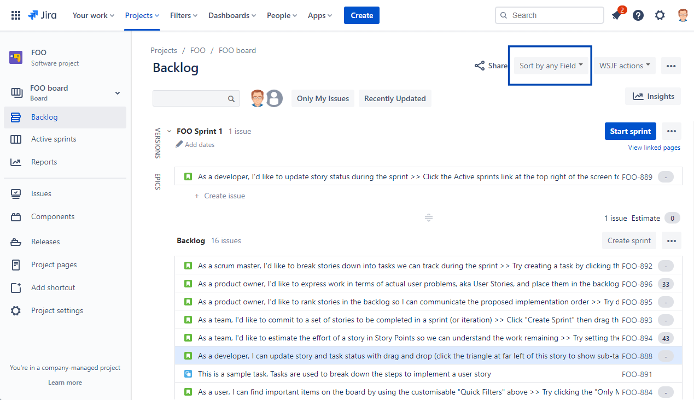
Task: Click the FOO board breadcrumb link
Action: (237, 50)
